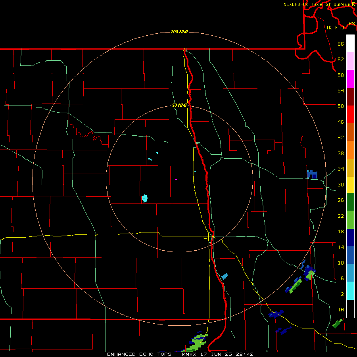357x357 pixels.
Task: Click the NEXLAB-College of DuPage label
Action: pyautogui.click(x=318, y=4)
